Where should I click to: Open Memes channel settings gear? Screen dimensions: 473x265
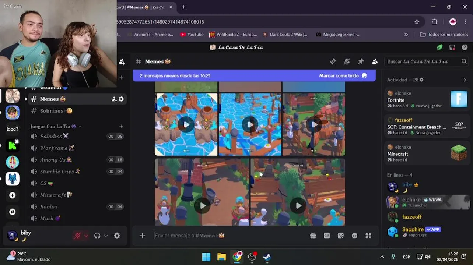pyautogui.click(x=121, y=99)
